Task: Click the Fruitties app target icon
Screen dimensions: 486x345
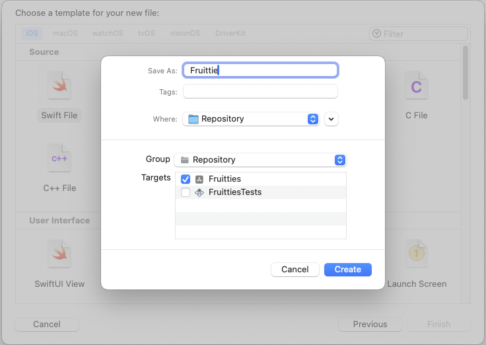Action: (199, 179)
